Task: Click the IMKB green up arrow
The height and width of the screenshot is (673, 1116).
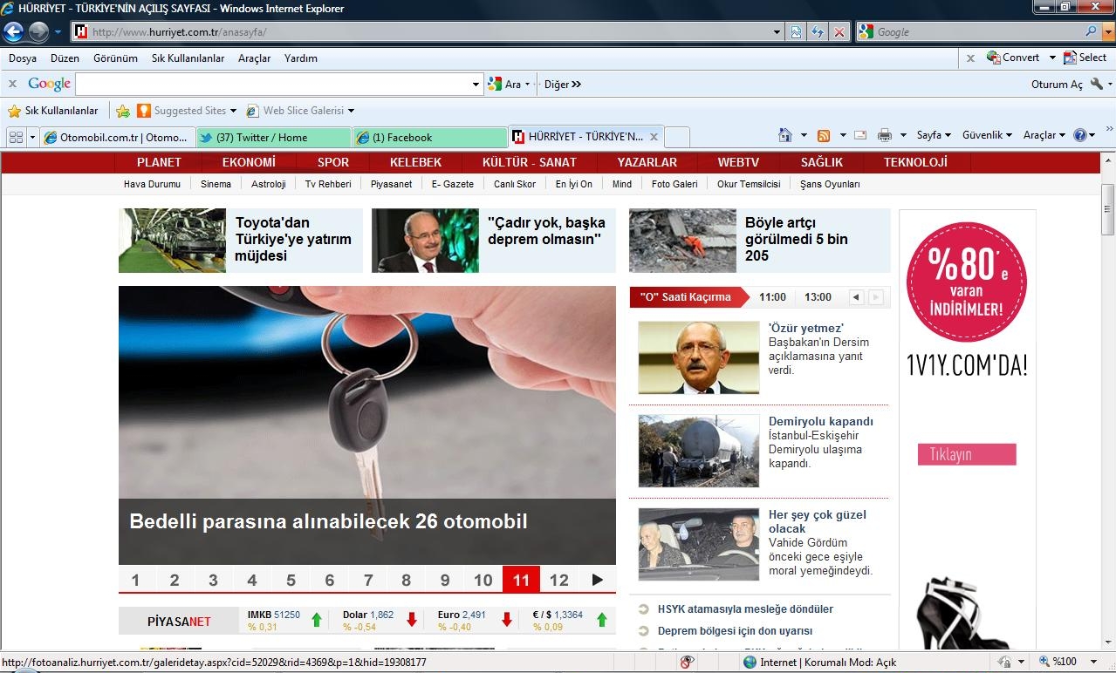Action: click(317, 620)
